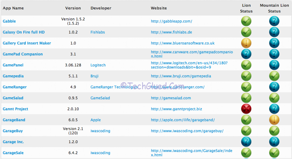Open the GamePad Companion app link
The width and height of the screenshot is (292, 159).
click(x=23, y=54)
